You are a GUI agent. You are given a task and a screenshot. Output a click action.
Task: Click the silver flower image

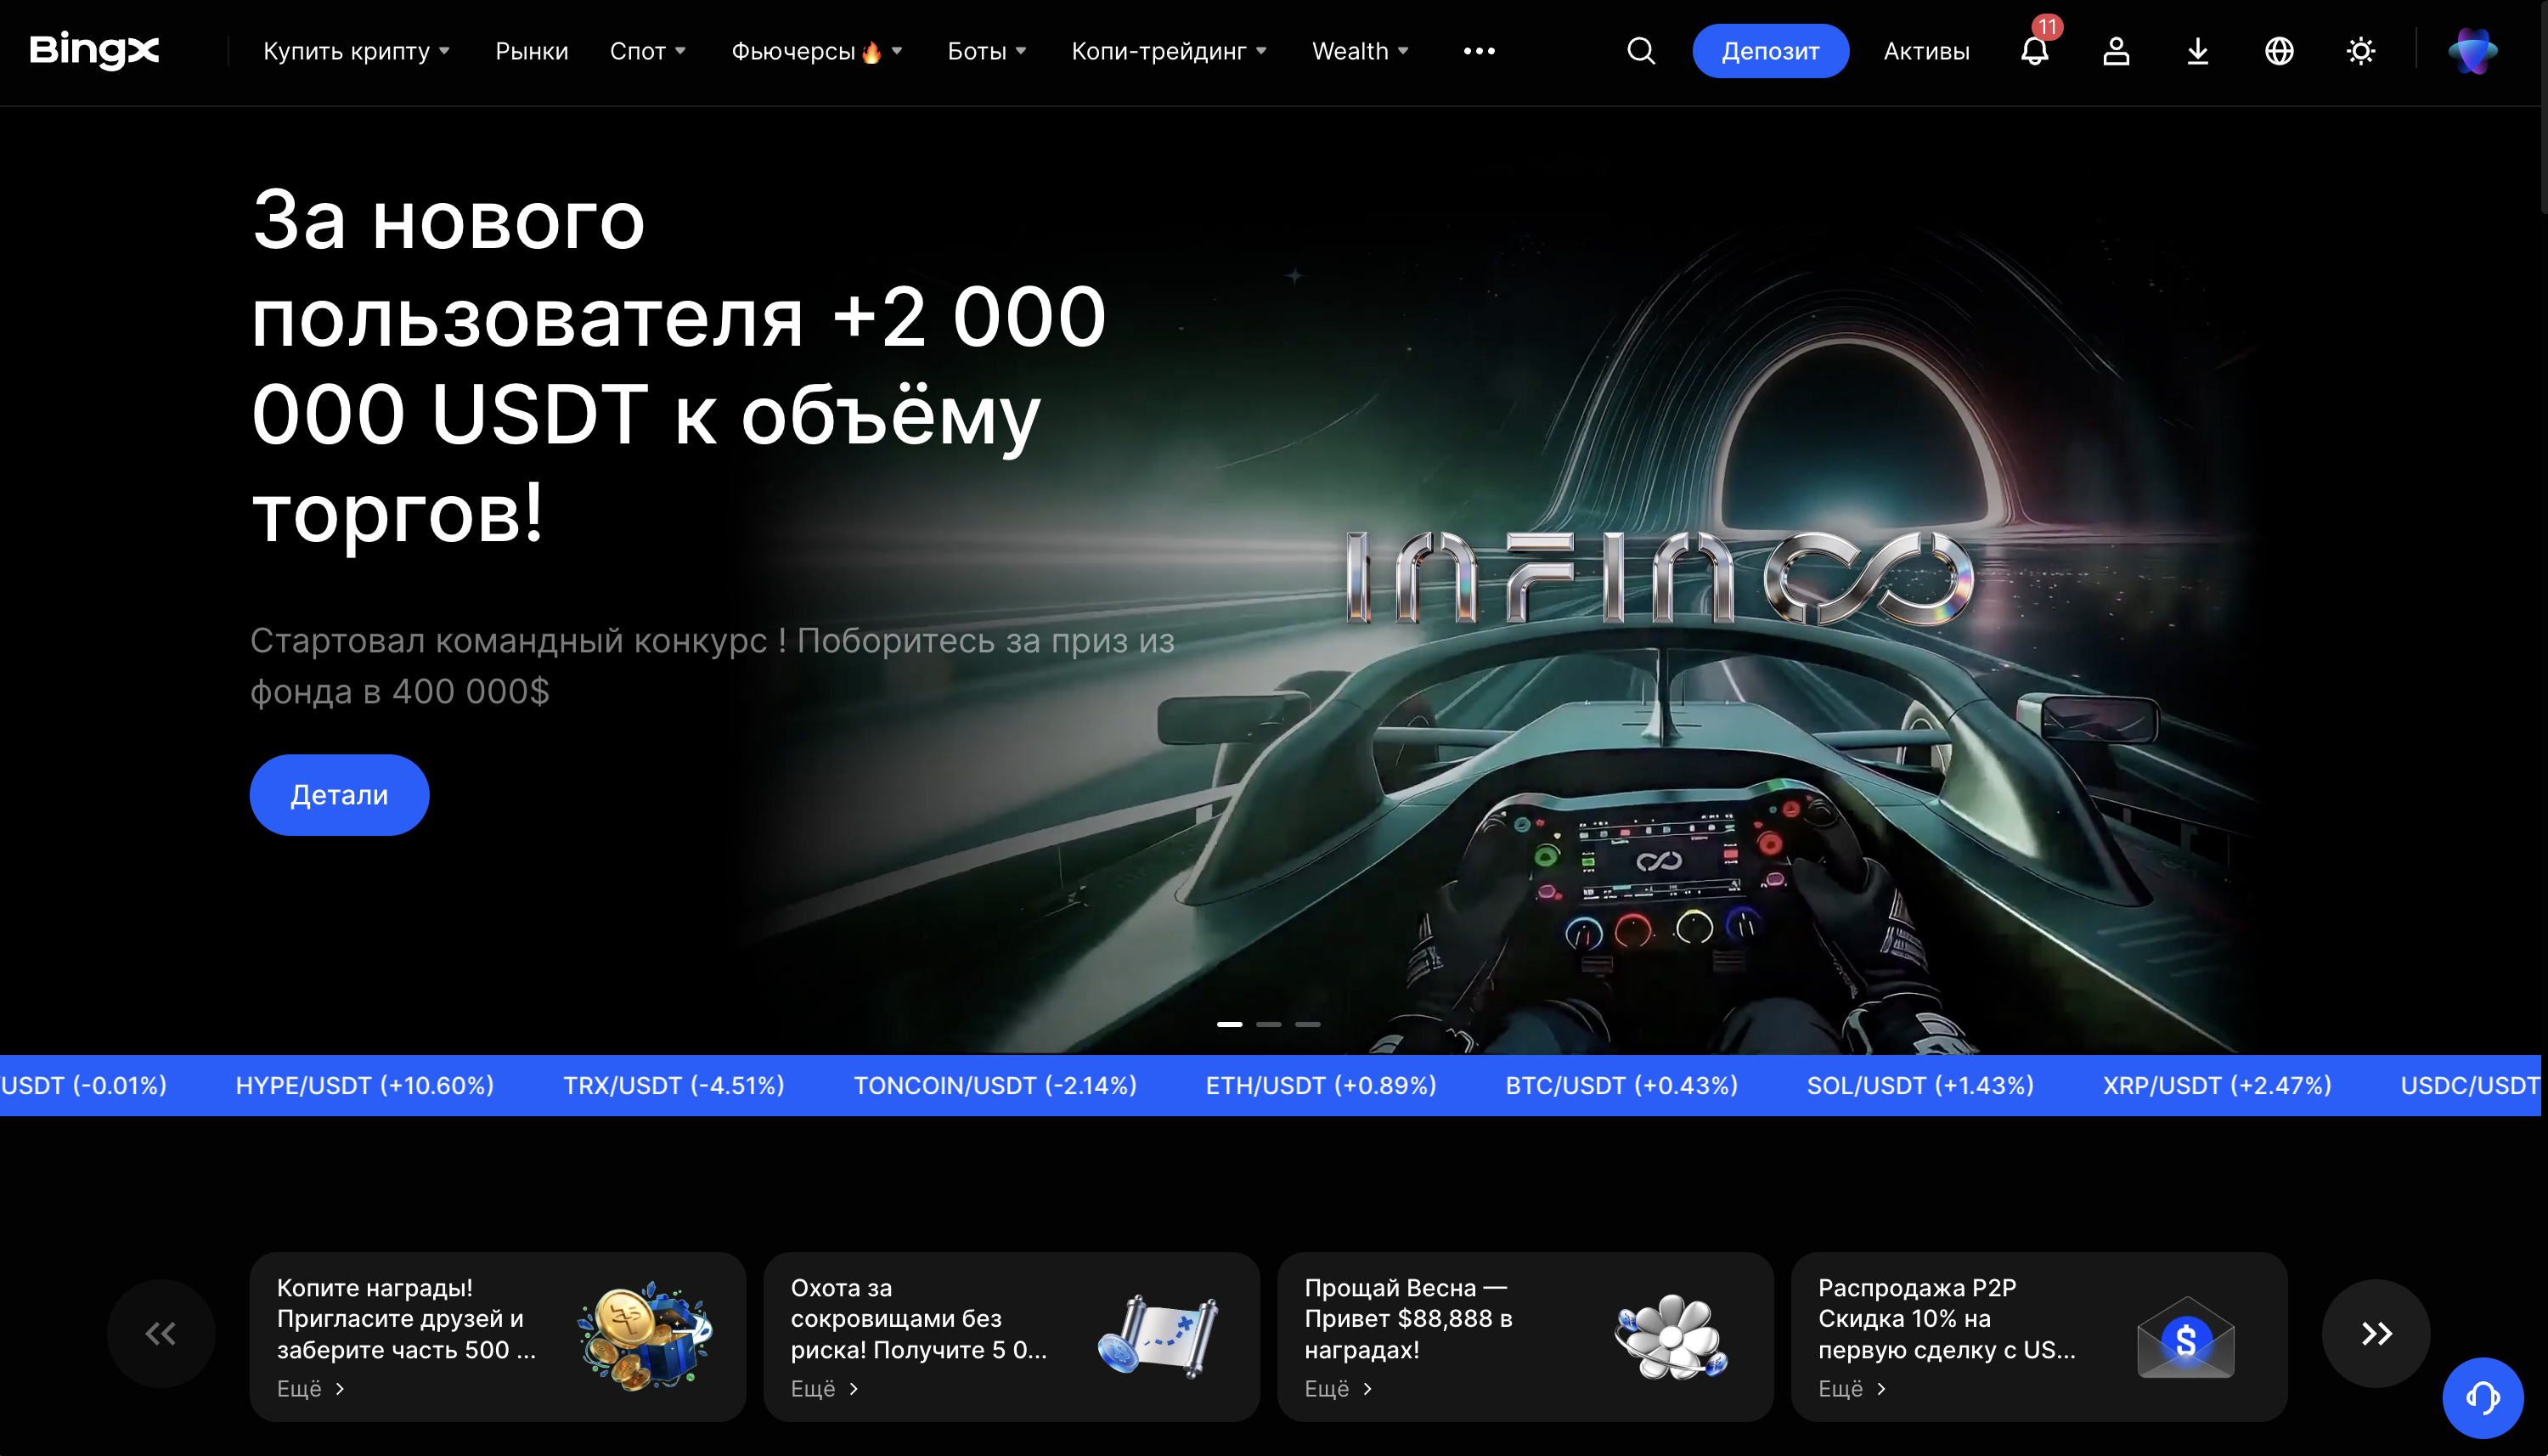1671,1336
